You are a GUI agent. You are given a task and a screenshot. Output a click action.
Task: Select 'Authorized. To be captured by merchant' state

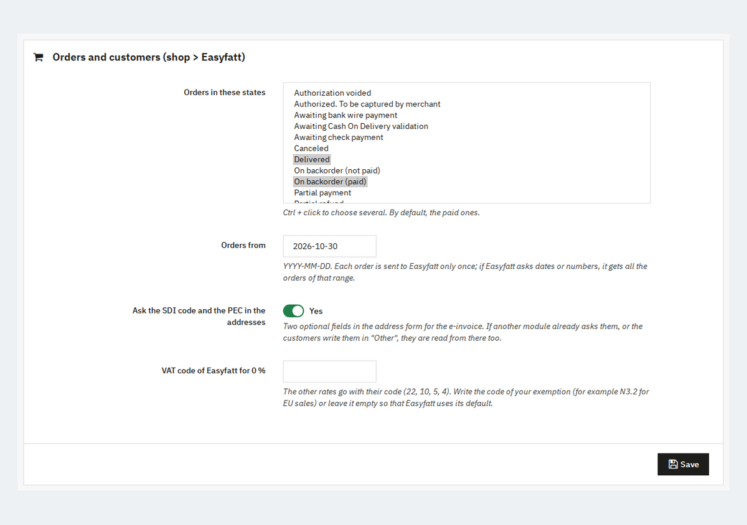point(367,104)
